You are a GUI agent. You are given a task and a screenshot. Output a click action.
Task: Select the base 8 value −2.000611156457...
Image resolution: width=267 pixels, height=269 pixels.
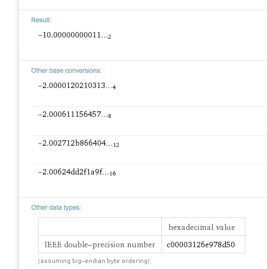74,115
